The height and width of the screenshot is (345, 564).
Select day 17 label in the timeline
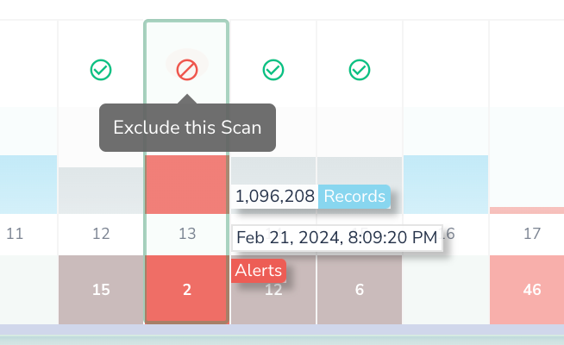(532, 234)
